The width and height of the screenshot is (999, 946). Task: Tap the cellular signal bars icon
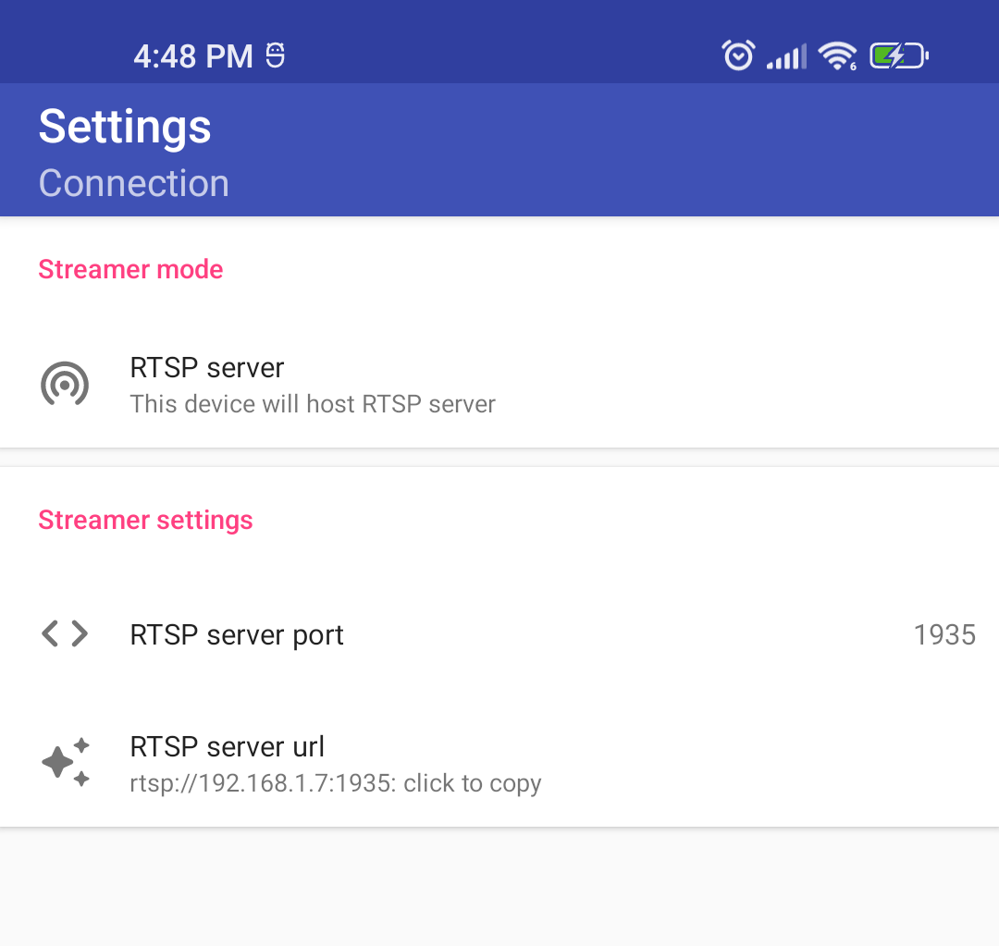tap(786, 56)
